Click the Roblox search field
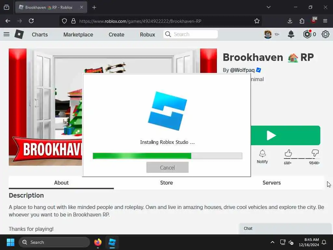Image resolution: width=333 pixels, height=250 pixels. [x=191, y=34]
